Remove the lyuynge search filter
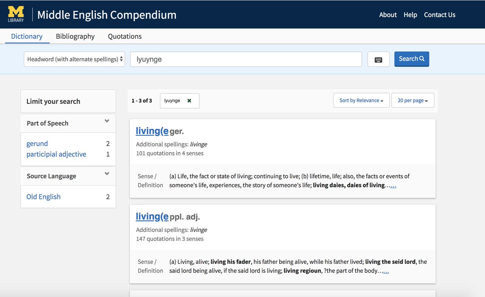Viewport: 485px width, 297px height. tap(189, 101)
